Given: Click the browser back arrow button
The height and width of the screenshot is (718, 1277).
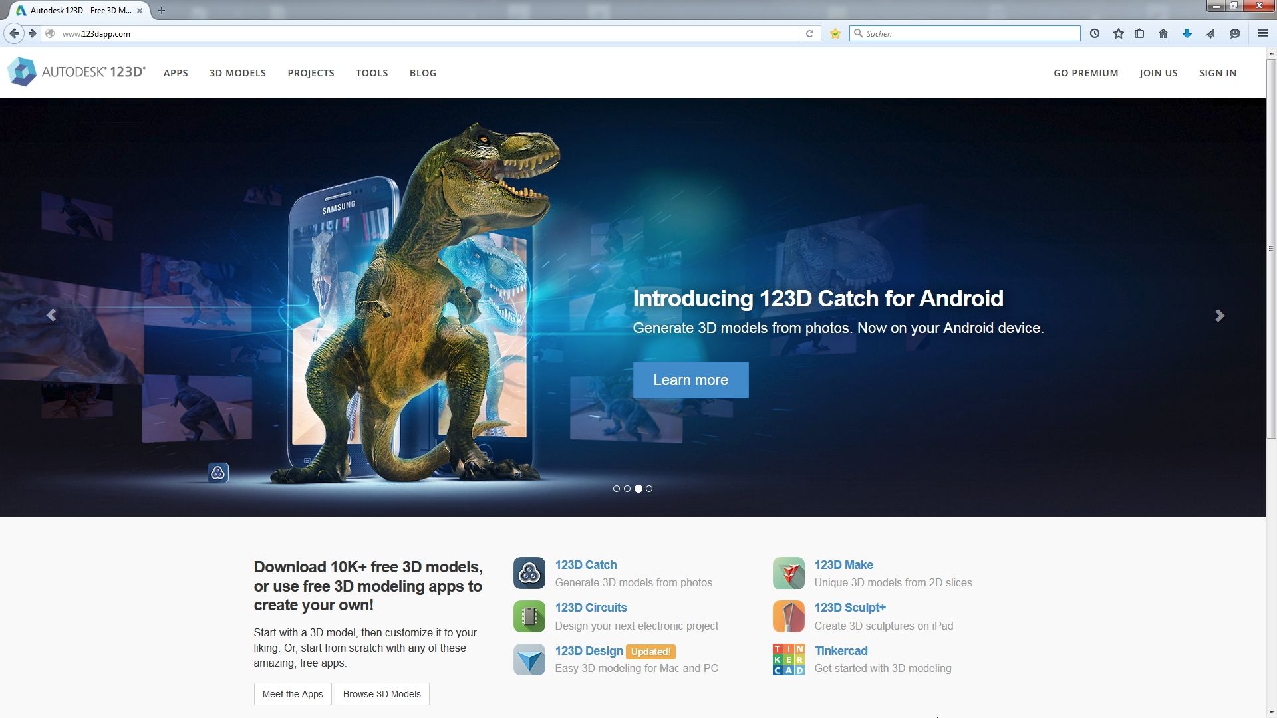Looking at the screenshot, I should [14, 33].
